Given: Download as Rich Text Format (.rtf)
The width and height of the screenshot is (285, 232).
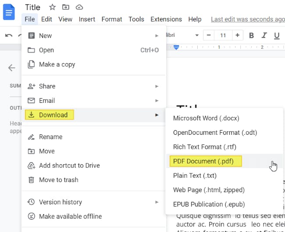Looking at the screenshot, I should [x=224, y=147].
